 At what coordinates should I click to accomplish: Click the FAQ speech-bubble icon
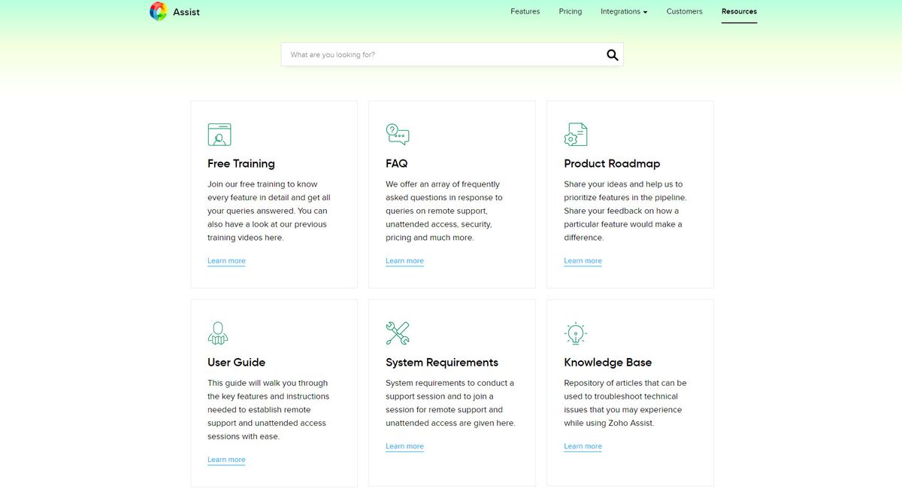pyautogui.click(x=397, y=134)
